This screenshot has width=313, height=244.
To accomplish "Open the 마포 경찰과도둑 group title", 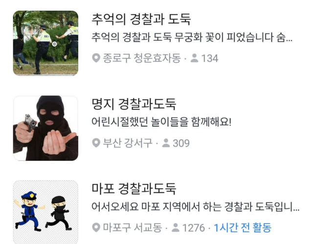I will point(134,189).
